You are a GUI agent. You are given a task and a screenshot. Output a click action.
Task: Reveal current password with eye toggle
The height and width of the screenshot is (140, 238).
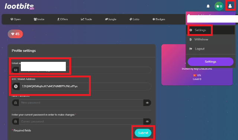coord(147,121)
